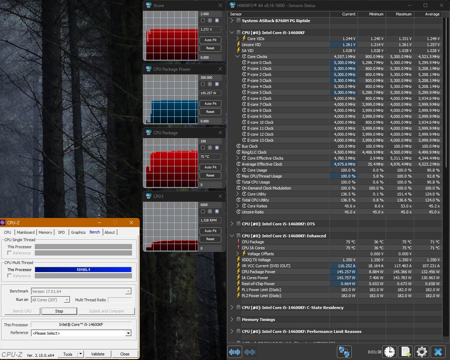This screenshot has width=450, height=360.
Task: Expand the i5-14600KF: DTS sensor group
Action: [231, 224]
